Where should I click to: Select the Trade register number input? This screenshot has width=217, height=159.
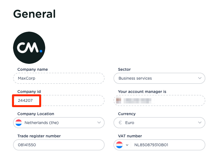coord(59,145)
